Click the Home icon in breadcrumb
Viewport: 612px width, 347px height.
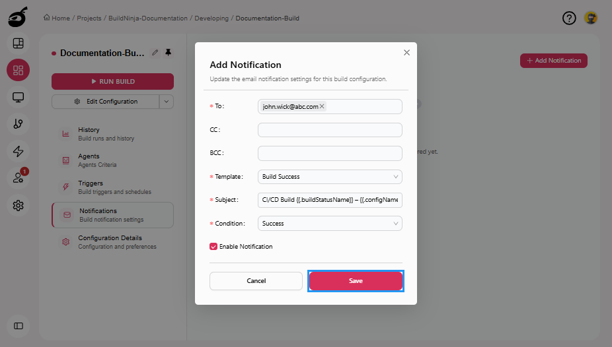pyautogui.click(x=46, y=18)
